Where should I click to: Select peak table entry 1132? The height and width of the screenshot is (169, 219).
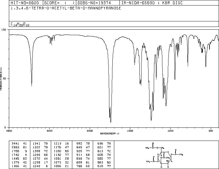tap(61, 155)
